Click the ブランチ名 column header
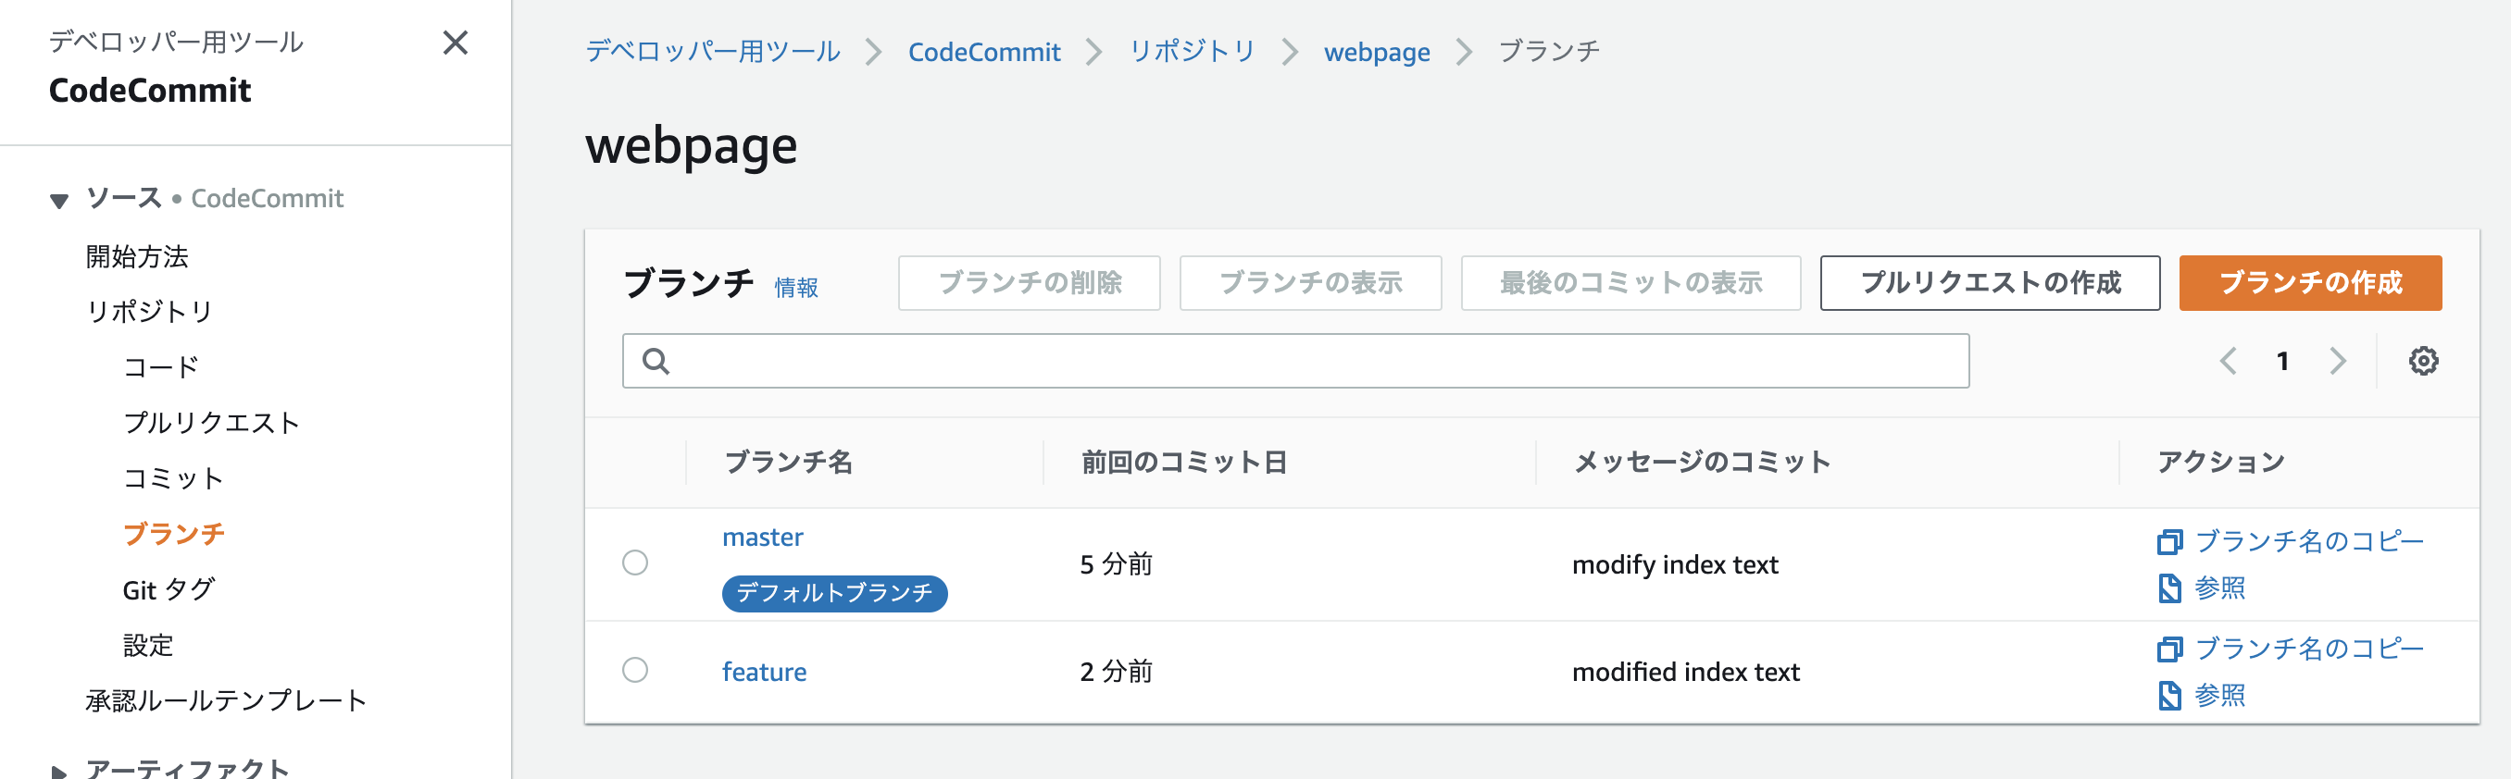The width and height of the screenshot is (2511, 779). coord(789,462)
